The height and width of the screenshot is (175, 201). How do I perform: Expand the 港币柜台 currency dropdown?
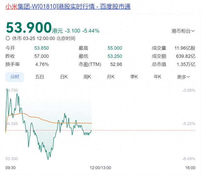click(x=183, y=31)
